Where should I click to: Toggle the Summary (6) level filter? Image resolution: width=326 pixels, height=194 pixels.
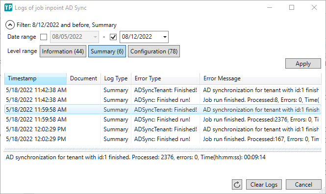(107, 51)
